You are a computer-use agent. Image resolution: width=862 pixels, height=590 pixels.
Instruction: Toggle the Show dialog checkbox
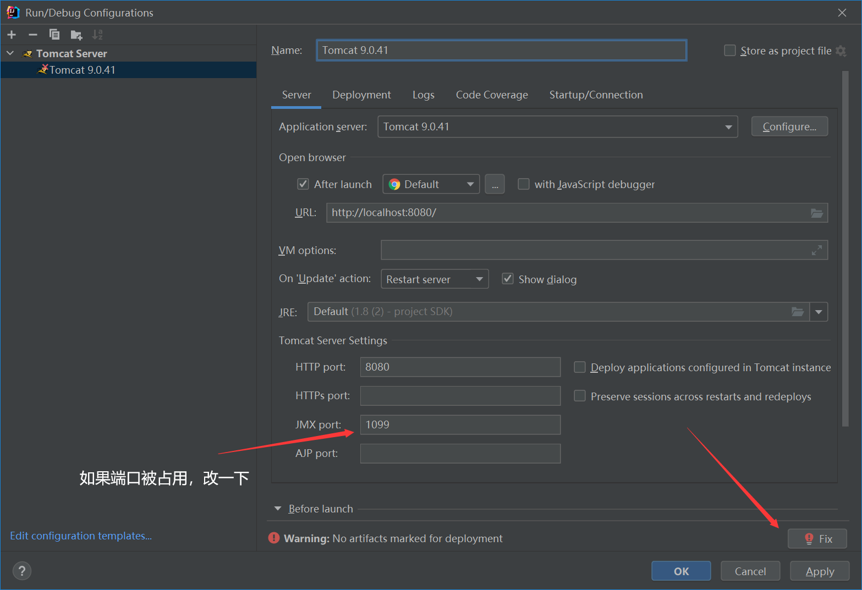(x=508, y=279)
